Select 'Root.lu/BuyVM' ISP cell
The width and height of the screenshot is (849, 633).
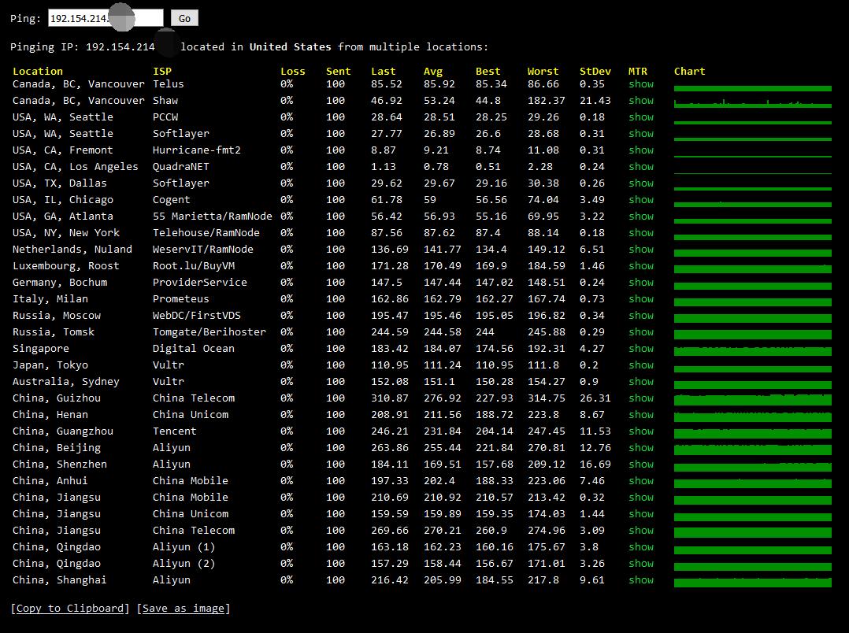click(193, 266)
